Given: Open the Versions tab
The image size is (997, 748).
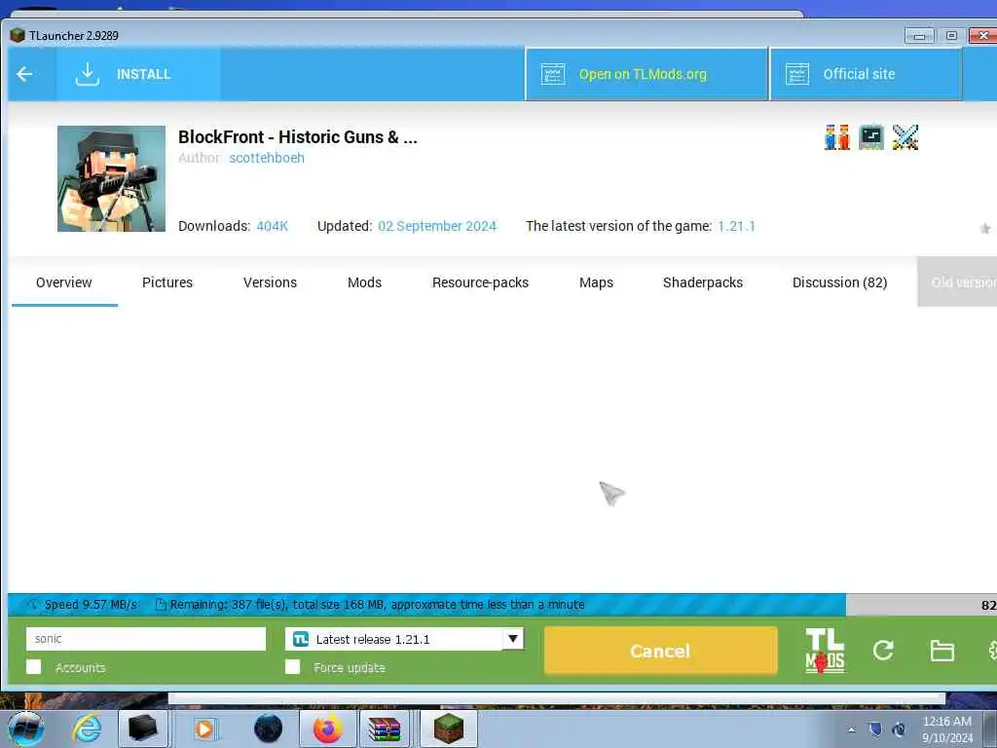Looking at the screenshot, I should point(270,282).
